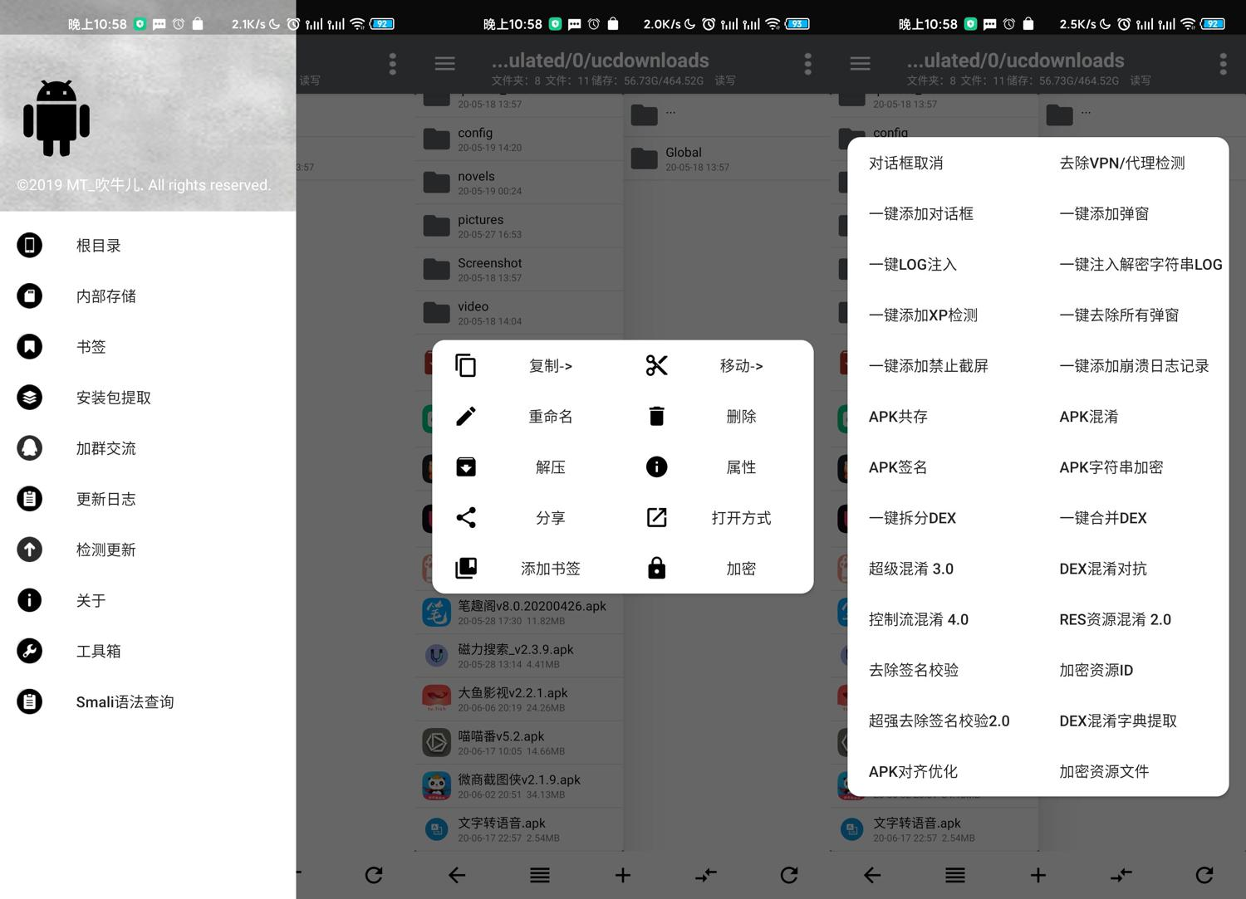The image size is (1246, 899).
Task: Click the trash icon to delete (删除)
Action: (656, 416)
